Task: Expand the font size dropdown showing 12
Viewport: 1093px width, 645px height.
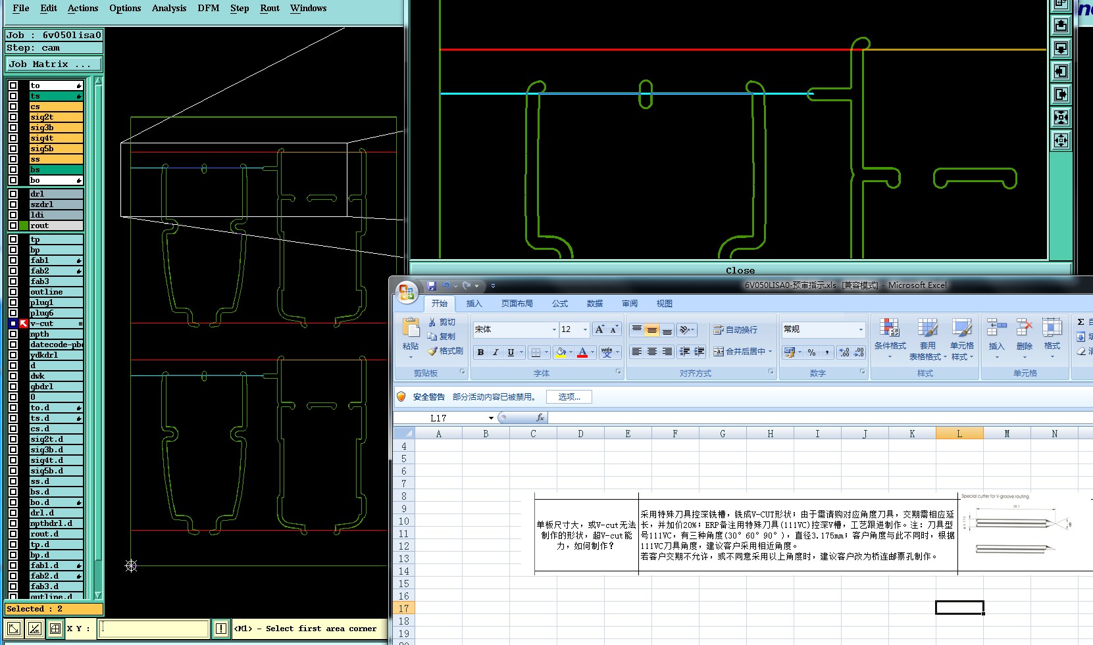Action: [585, 329]
